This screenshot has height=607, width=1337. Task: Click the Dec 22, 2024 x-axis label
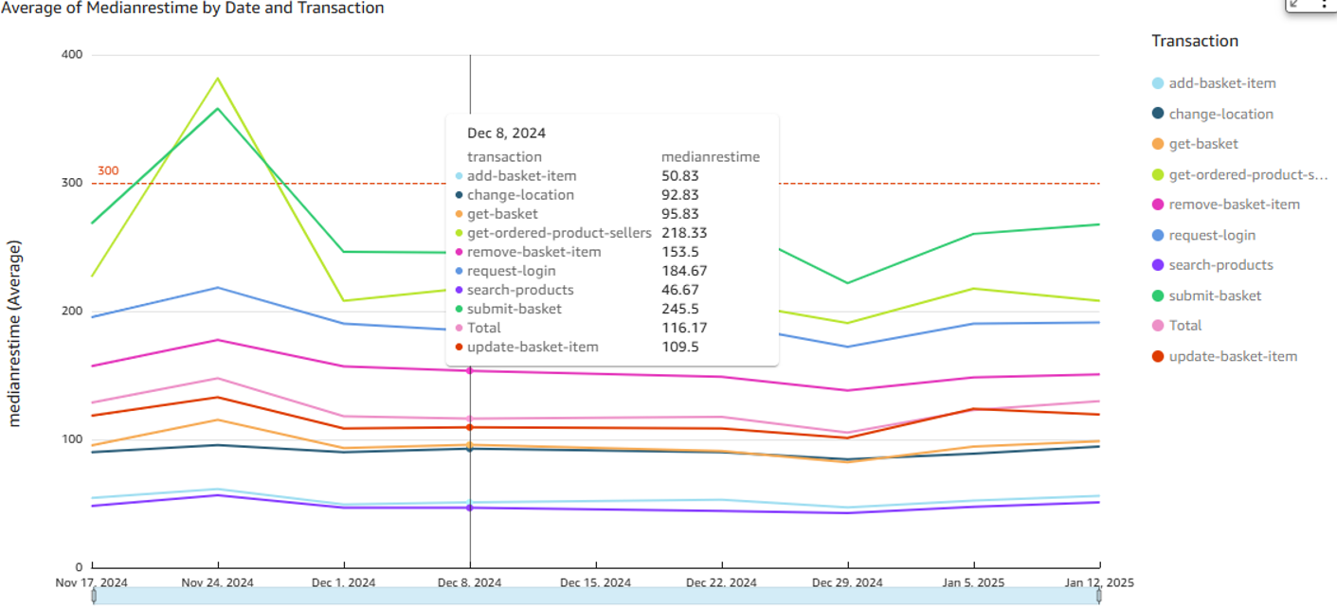tap(721, 581)
